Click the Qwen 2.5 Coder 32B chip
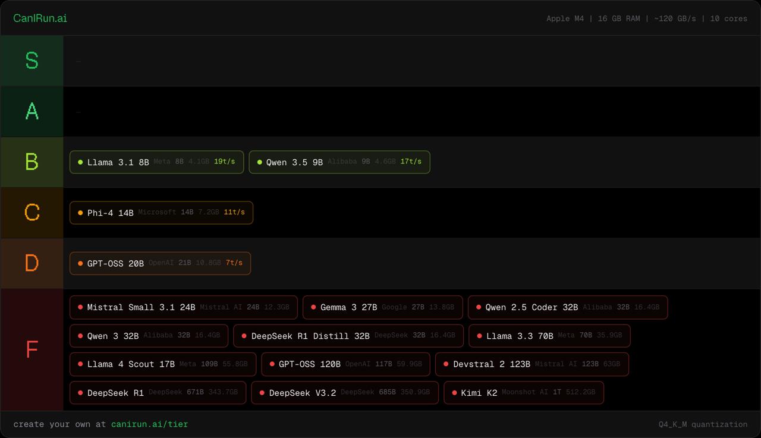 567,308
